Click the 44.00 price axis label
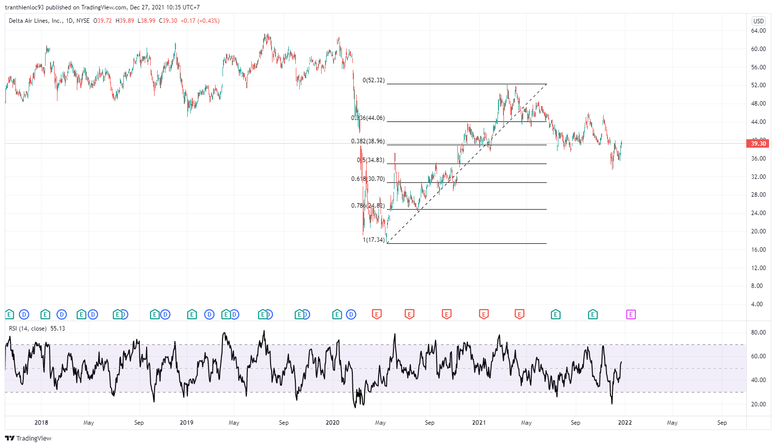The width and height of the screenshot is (776, 447). point(758,122)
